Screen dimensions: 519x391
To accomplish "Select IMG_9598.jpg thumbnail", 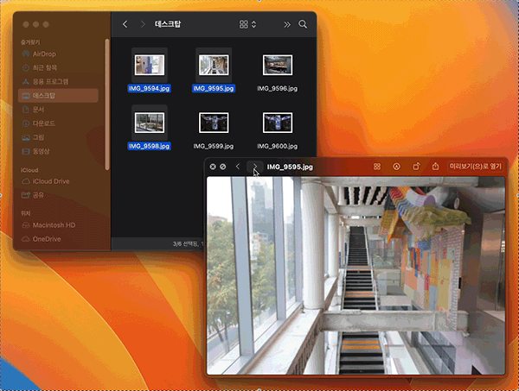I will (x=150, y=123).
